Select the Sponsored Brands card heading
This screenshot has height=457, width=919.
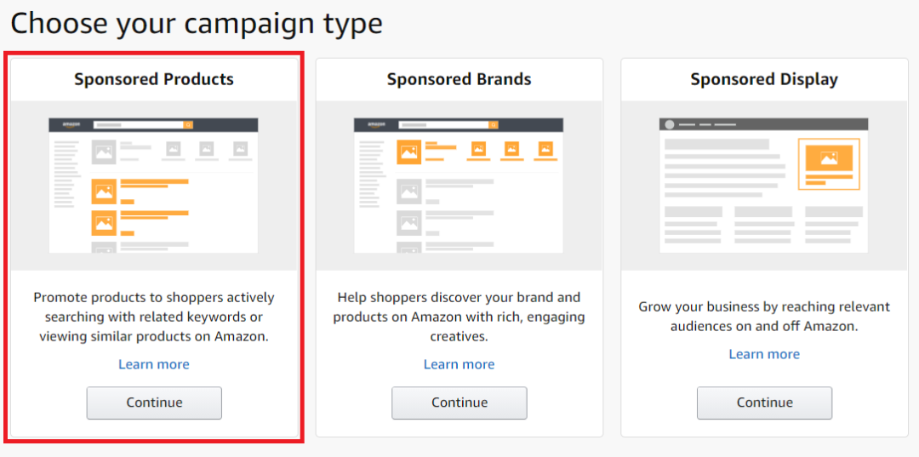click(459, 80)
